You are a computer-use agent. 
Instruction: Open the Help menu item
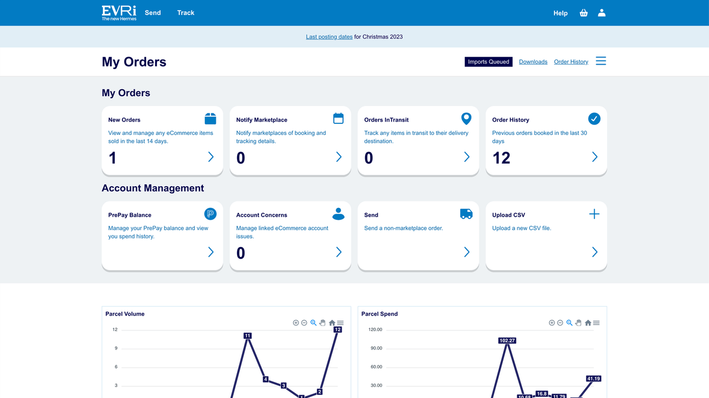tap(560, 13)
